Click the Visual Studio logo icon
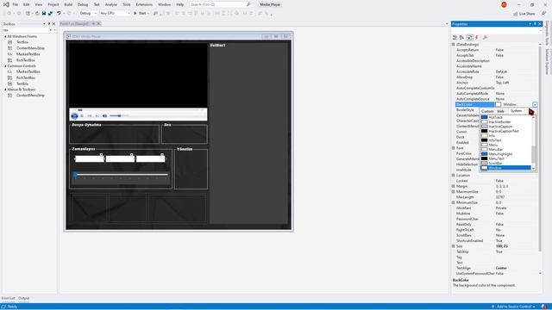The height and width of the screenshot is (310, 552). tap(6, 4)
